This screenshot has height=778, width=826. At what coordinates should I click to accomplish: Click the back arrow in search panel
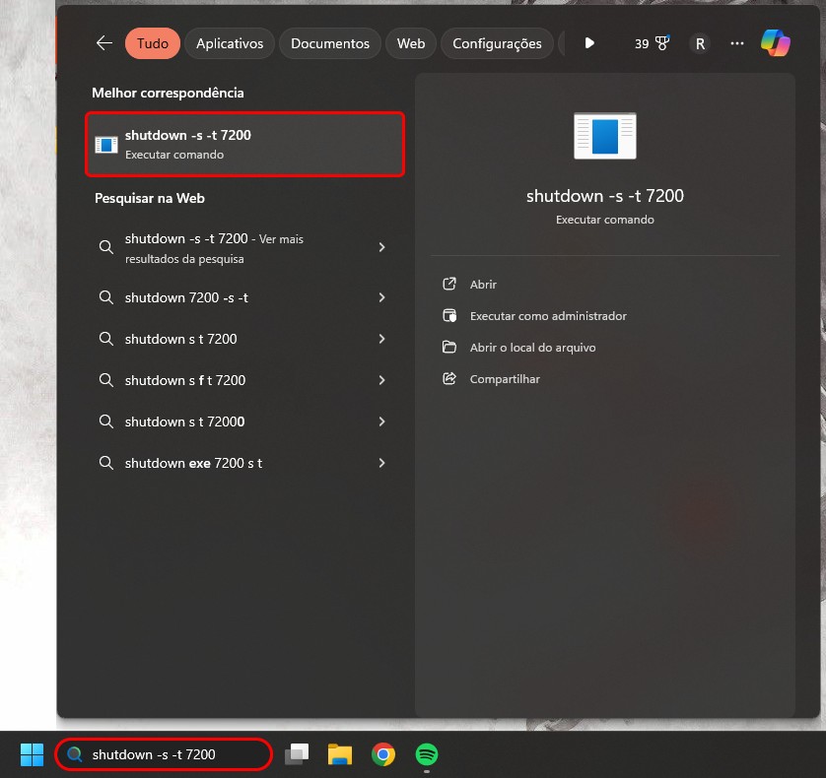(x=103, y=43)
